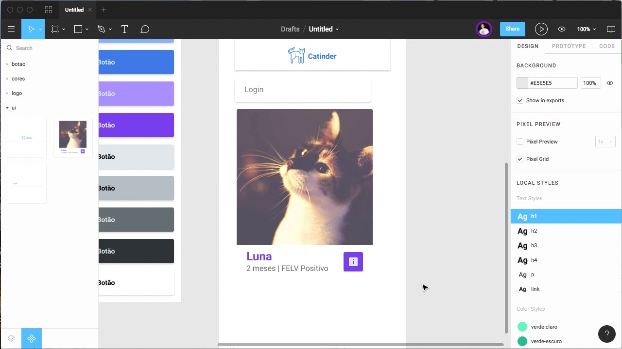Toggle Show in exports checkbox
This screenshot has width=622, height=349.
click(520, 100)
